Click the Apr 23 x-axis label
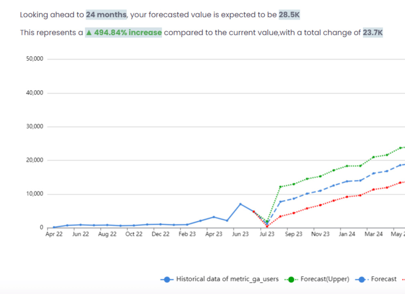Screen dimensions: 405x304 coord(213,234)
